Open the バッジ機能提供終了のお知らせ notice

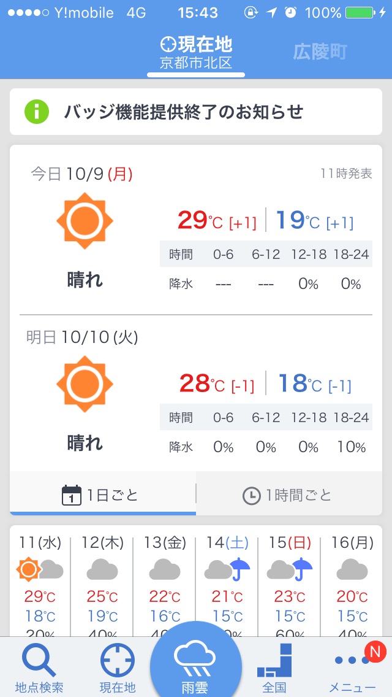(x=196, y=112)
